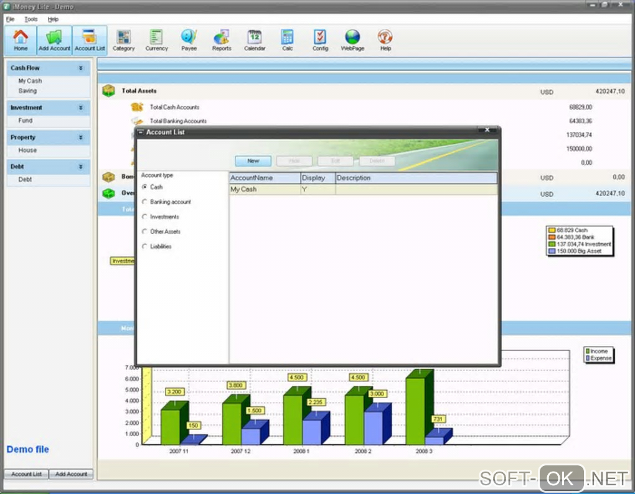Close the Account List dialog
Screen dimensions: 635x494
click(x=487, y=130)
